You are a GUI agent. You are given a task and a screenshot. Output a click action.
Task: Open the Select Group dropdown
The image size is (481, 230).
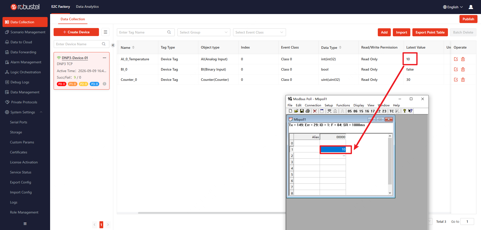(x=204, y=32)
